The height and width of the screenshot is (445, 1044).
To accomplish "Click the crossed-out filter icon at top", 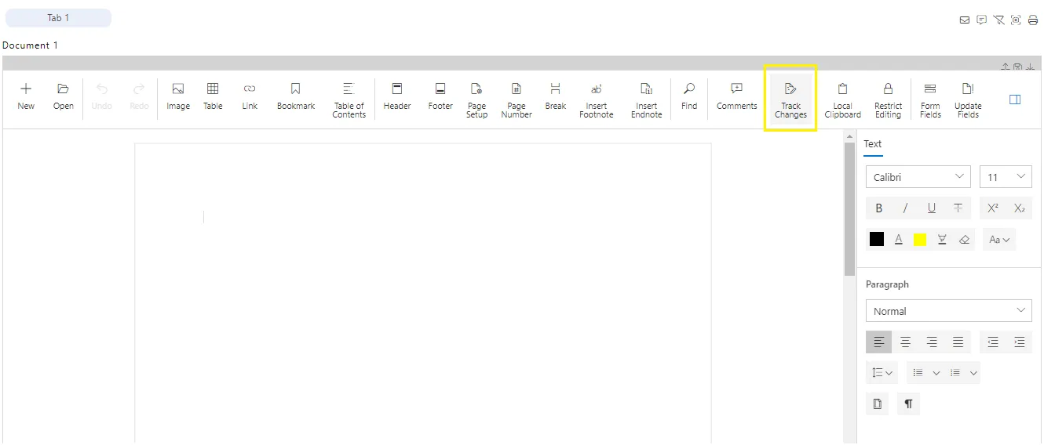I will coord(998,20).
